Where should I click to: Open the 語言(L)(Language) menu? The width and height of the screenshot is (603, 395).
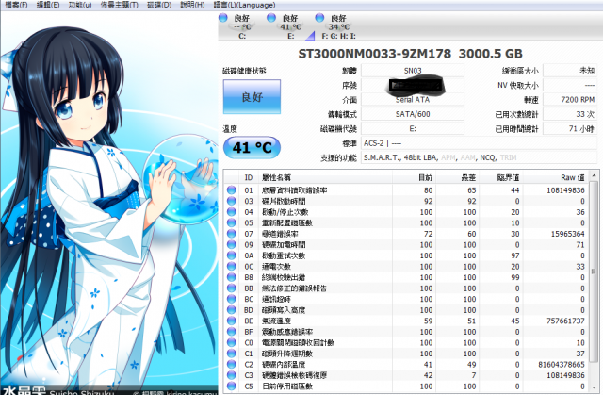[x=244, y=5]
